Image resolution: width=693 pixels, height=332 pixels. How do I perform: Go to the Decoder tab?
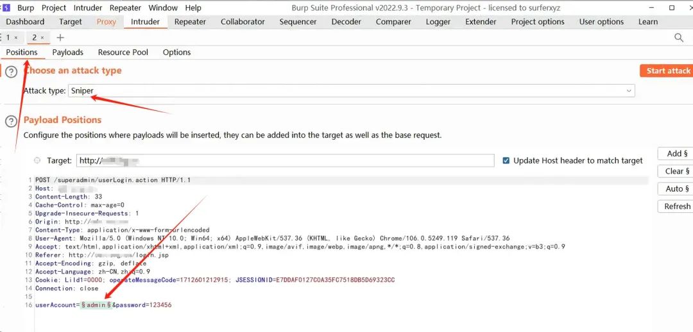point(346,22)
